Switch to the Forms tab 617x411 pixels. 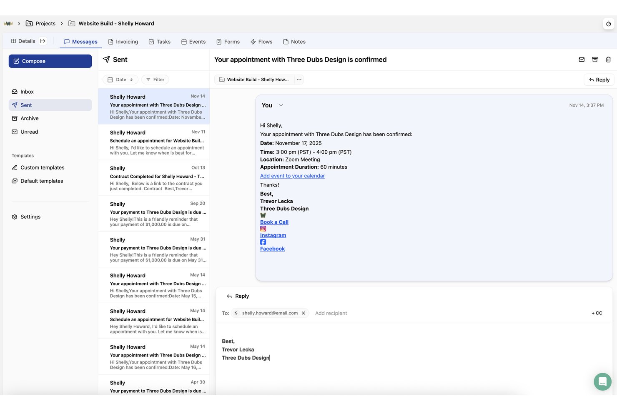228,42
